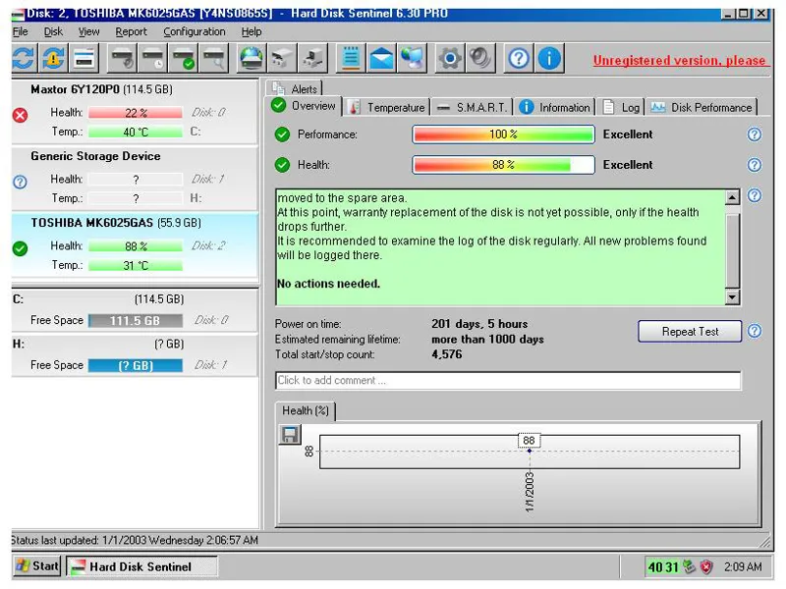The height and width of the screenshot is (589, 786).
Task: Click Hard Disk Sentinel taskbar button
Action: point(141,566)
